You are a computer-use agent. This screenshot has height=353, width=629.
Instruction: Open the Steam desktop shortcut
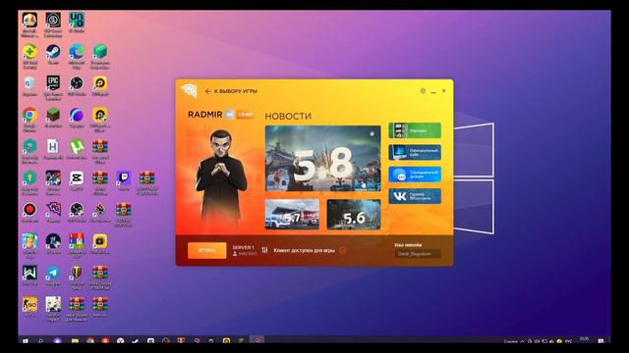[53, 52]
